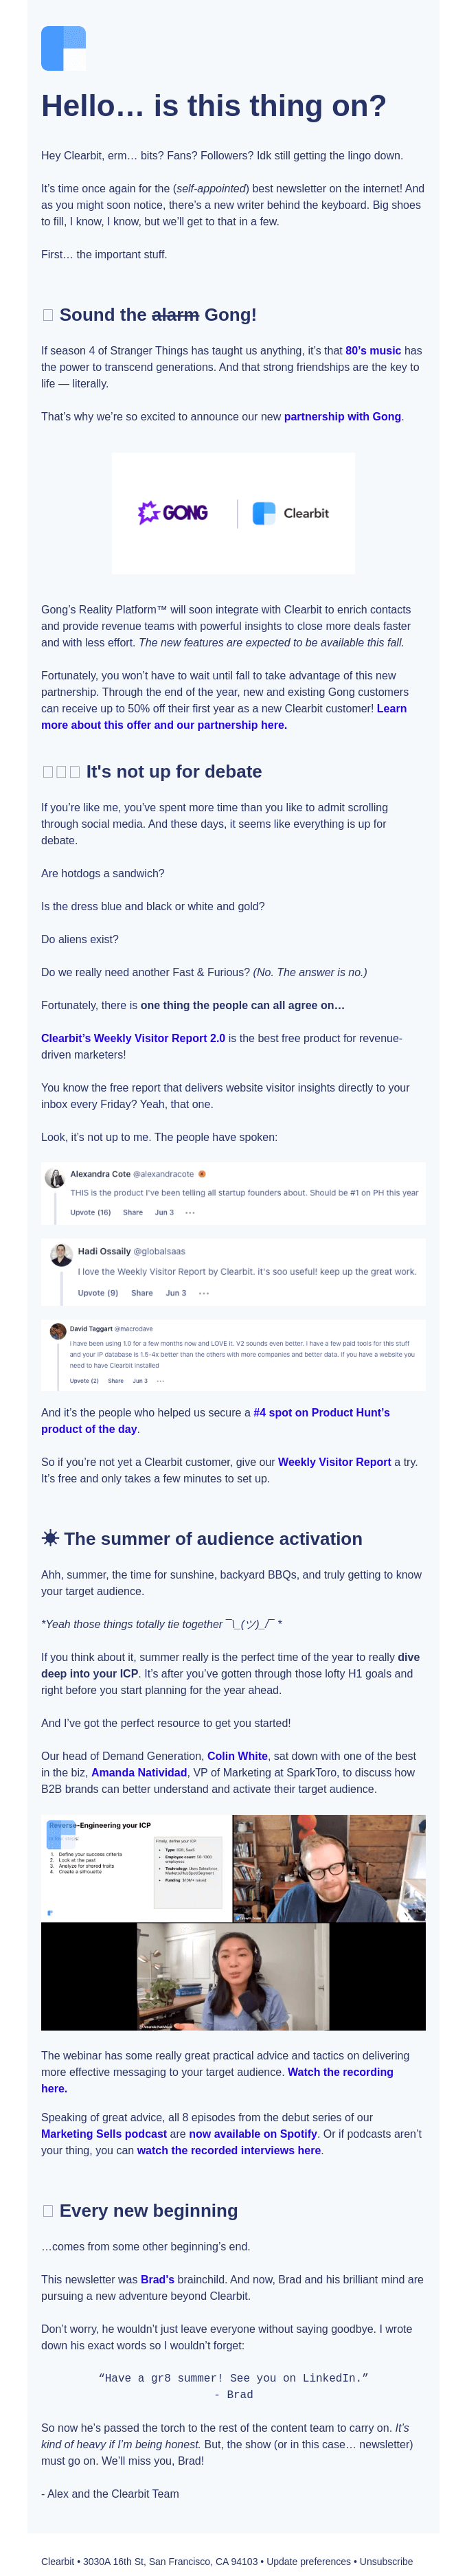467x2576 pixels.
Task: Click the Clearbit logo at top
Action: [x=63, y=49]
